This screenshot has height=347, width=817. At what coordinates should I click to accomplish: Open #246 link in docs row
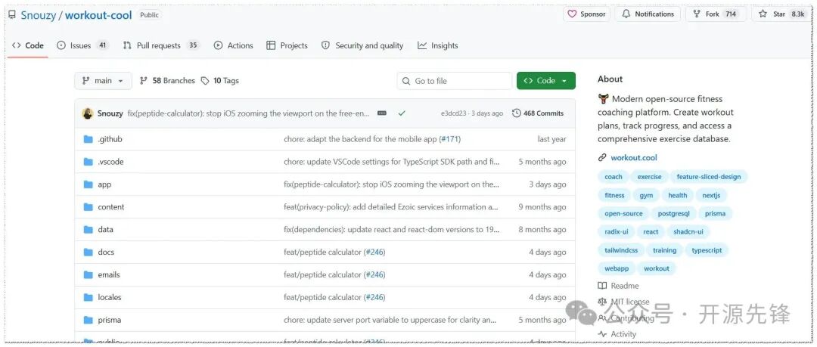374,253
